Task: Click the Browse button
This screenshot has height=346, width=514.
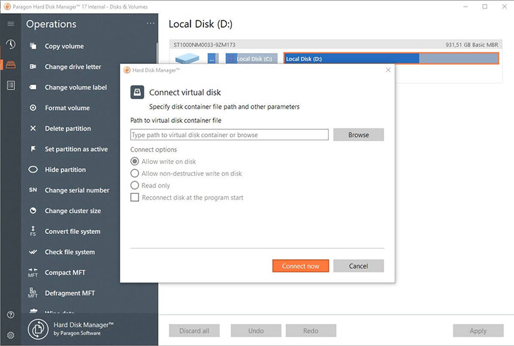Action: [x=358, y=135]
